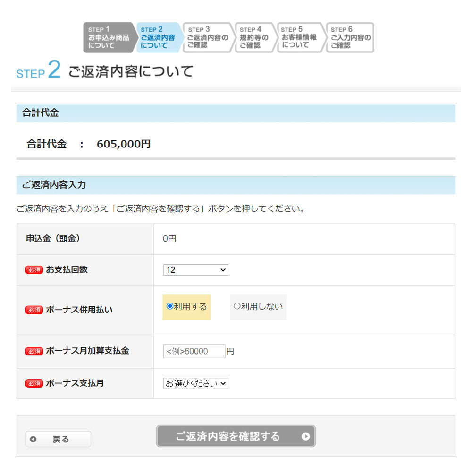Open the お支払回数 payment count dropdown

pos(195,270)
